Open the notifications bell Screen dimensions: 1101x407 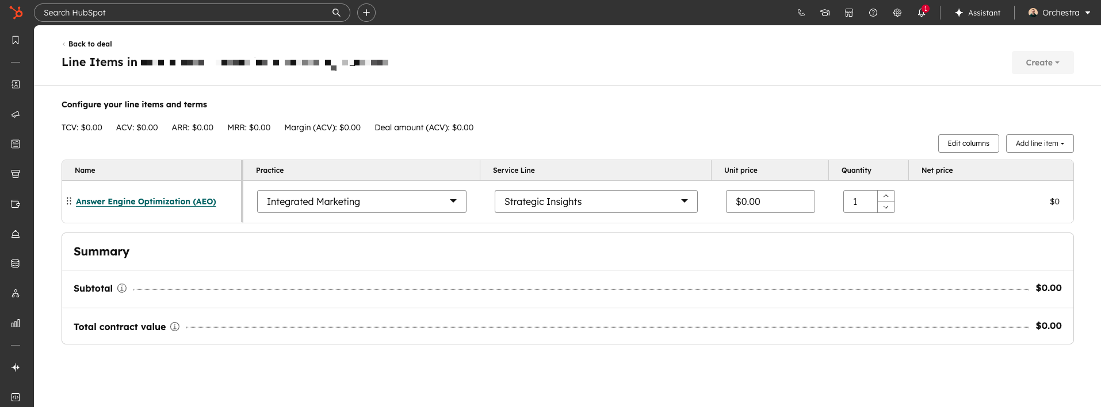click(921, 13)
